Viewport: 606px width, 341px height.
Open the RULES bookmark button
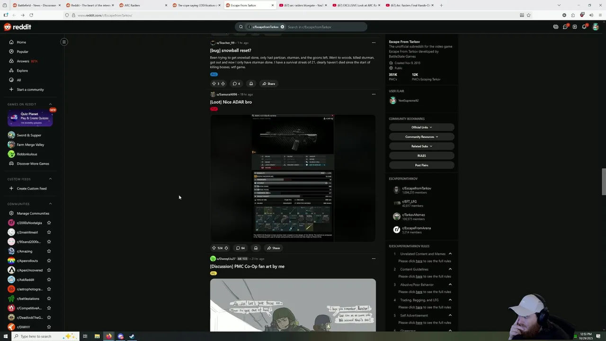click(421, 156)
